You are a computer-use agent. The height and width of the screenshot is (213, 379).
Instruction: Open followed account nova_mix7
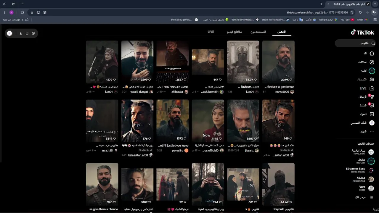(x=363, y=152)
